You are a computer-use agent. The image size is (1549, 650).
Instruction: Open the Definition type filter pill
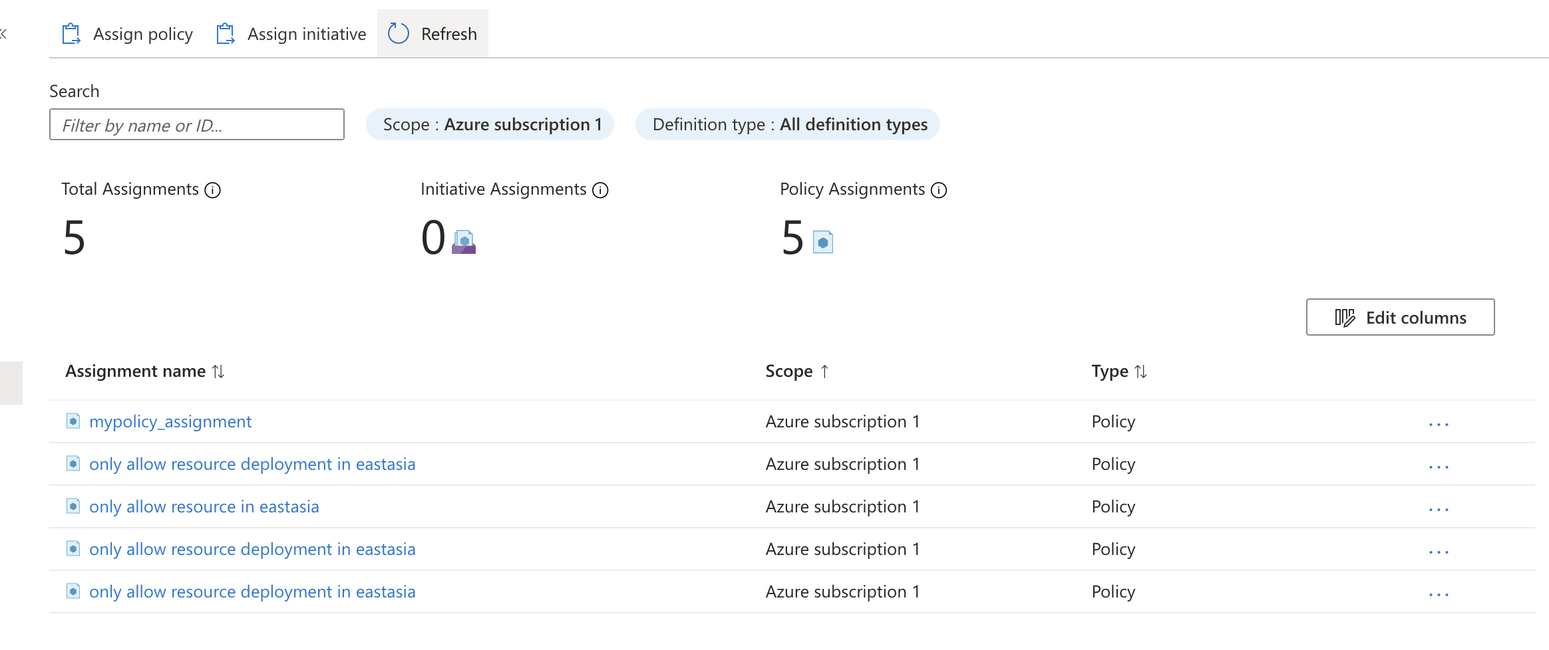(788, 125)
